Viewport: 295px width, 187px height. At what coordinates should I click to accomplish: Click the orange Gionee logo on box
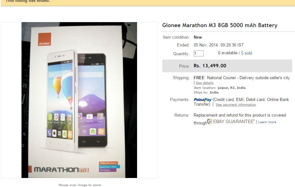[45, 39]
